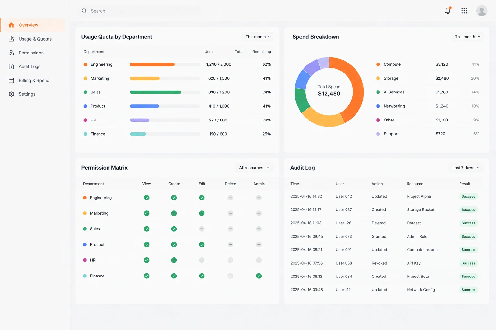Viewport: 496px width, 330px height.
Task: Expand the All resources dropdown
Action: coord(254,168)
